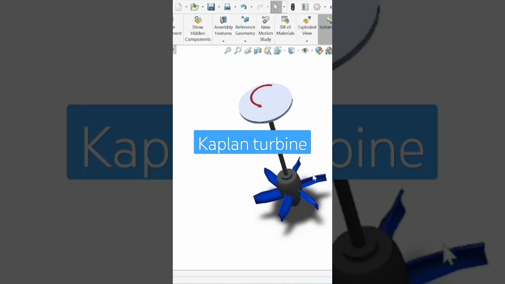Click Dynamic Annotation Views icon
Image resolution: width=505 pixels, height=284 pixels.
point(267,50)
